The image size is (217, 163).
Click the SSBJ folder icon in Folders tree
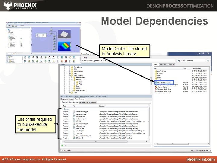click(72, 69)
